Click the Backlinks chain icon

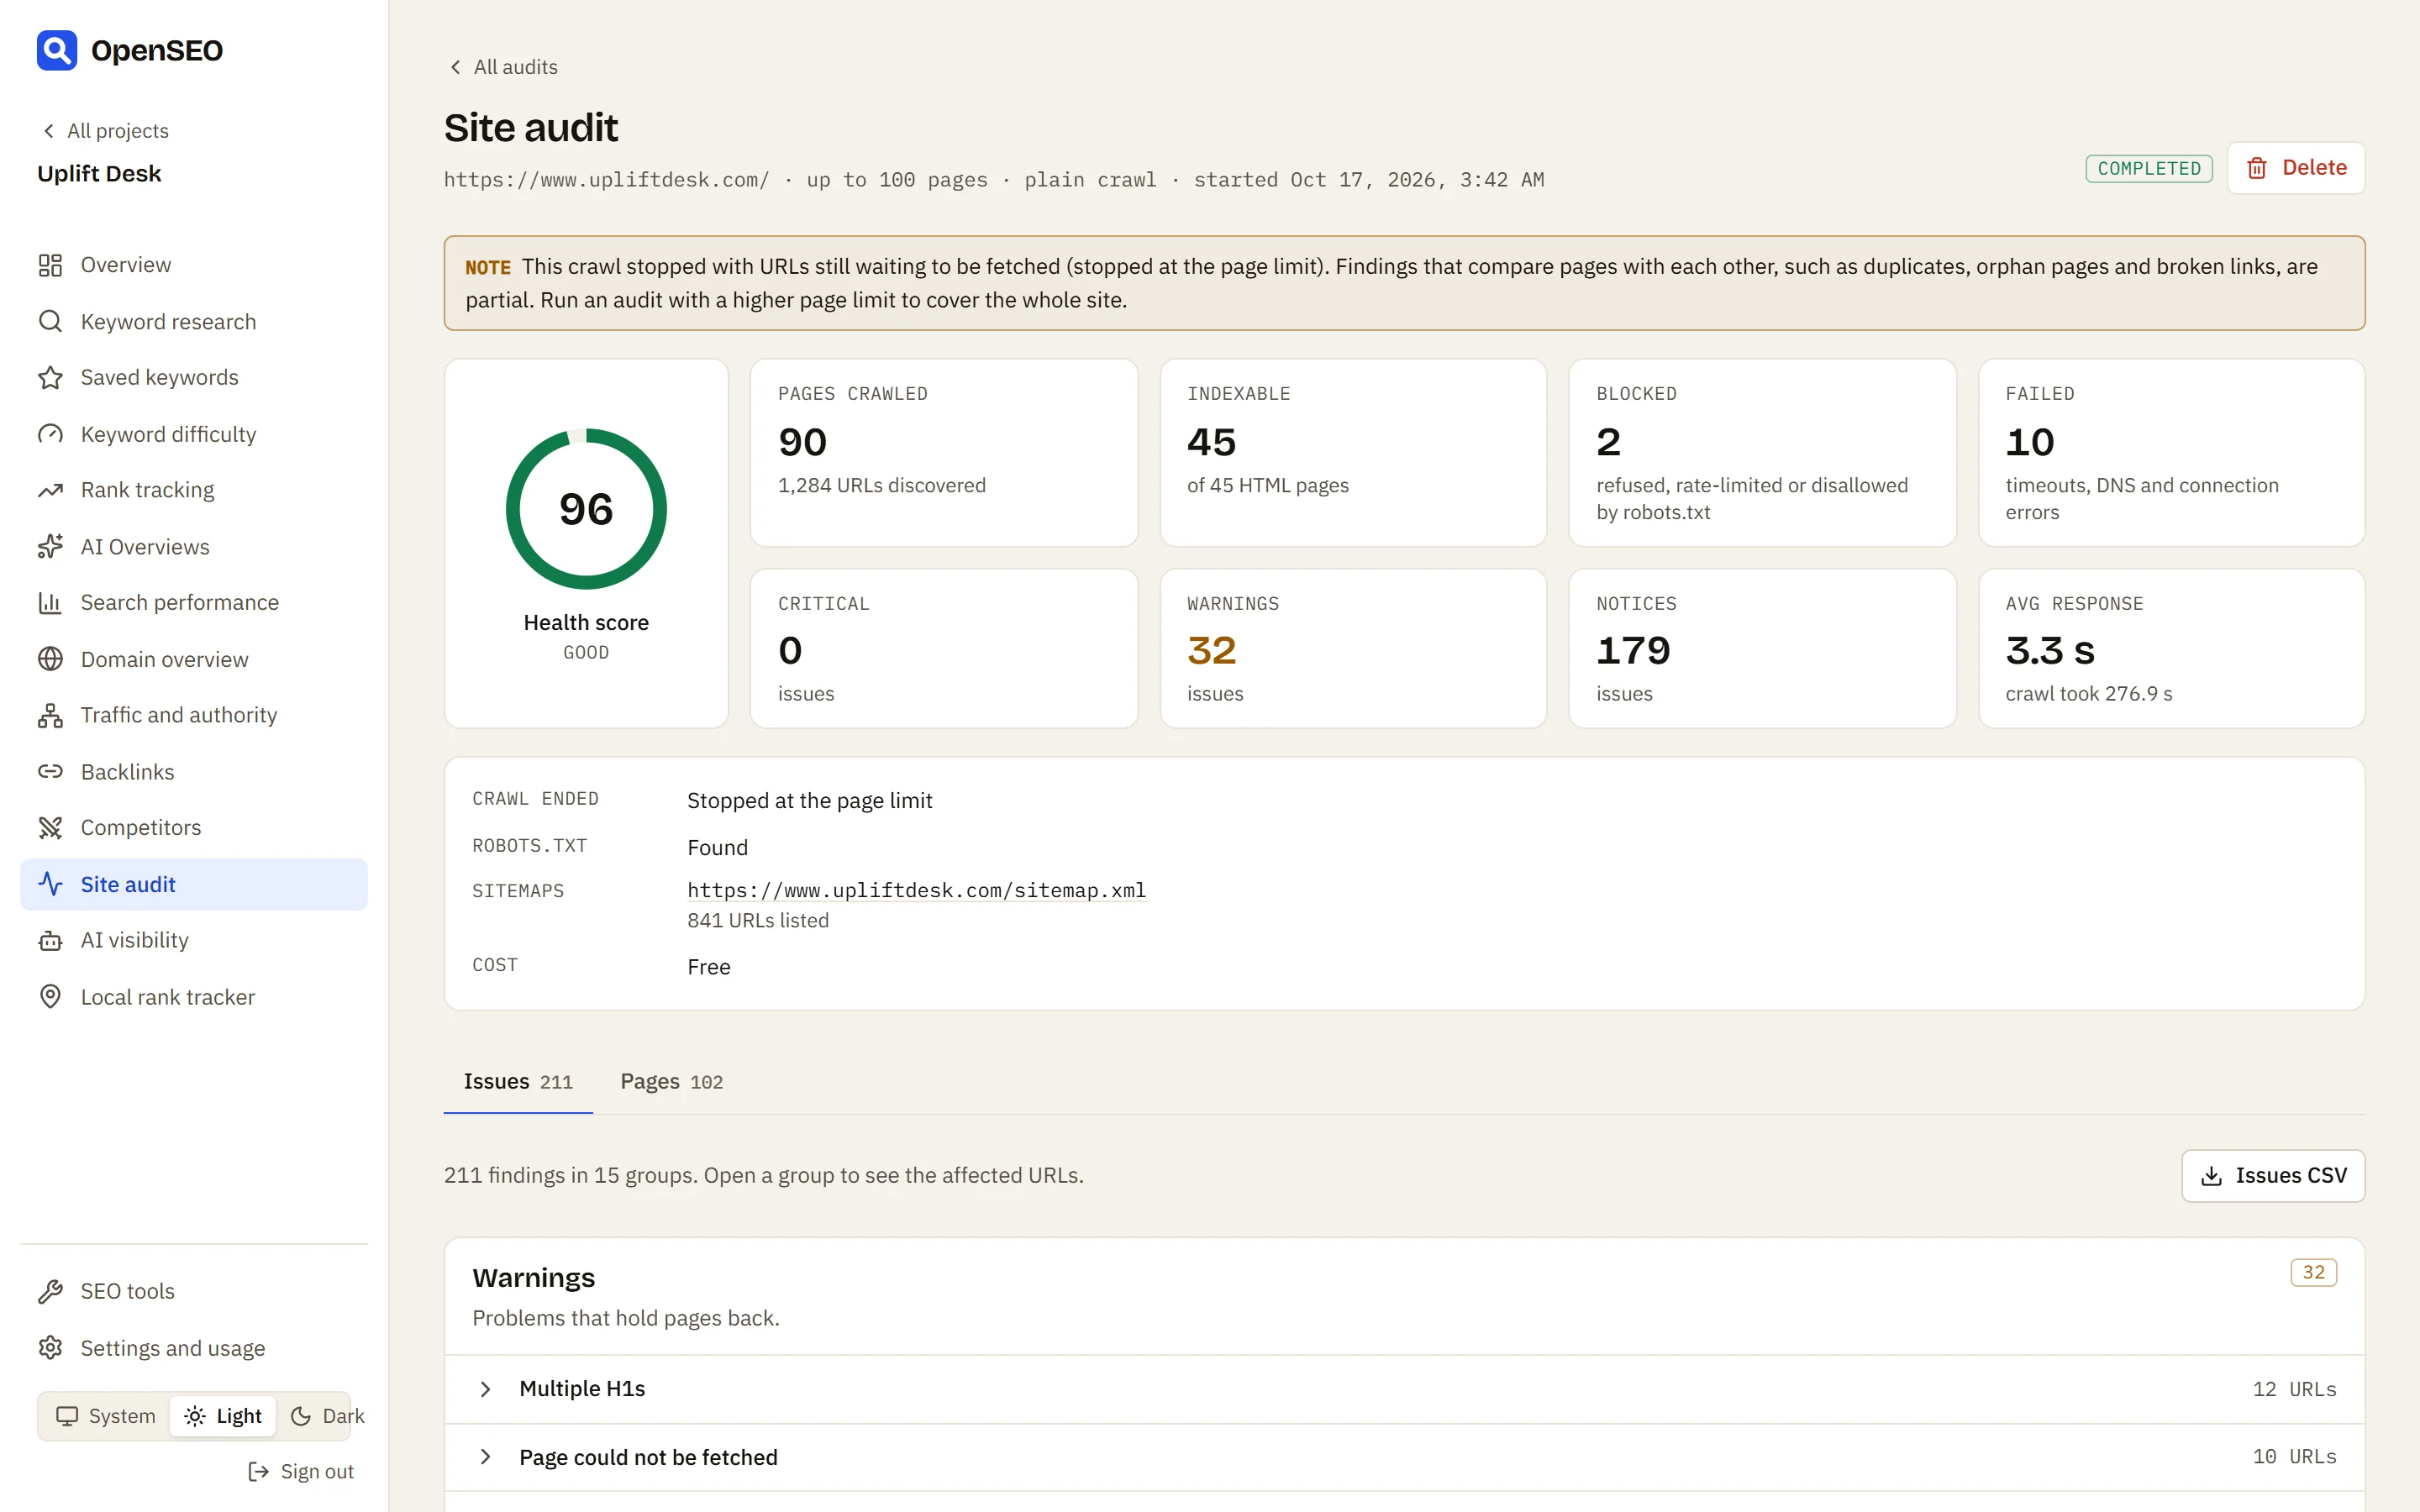[x=50, y=771]
